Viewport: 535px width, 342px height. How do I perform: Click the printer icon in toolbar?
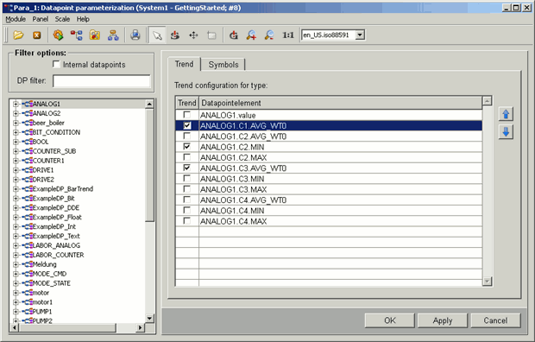pos(135,35)
